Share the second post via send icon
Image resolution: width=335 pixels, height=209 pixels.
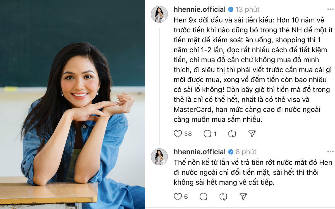click(243, 197)
